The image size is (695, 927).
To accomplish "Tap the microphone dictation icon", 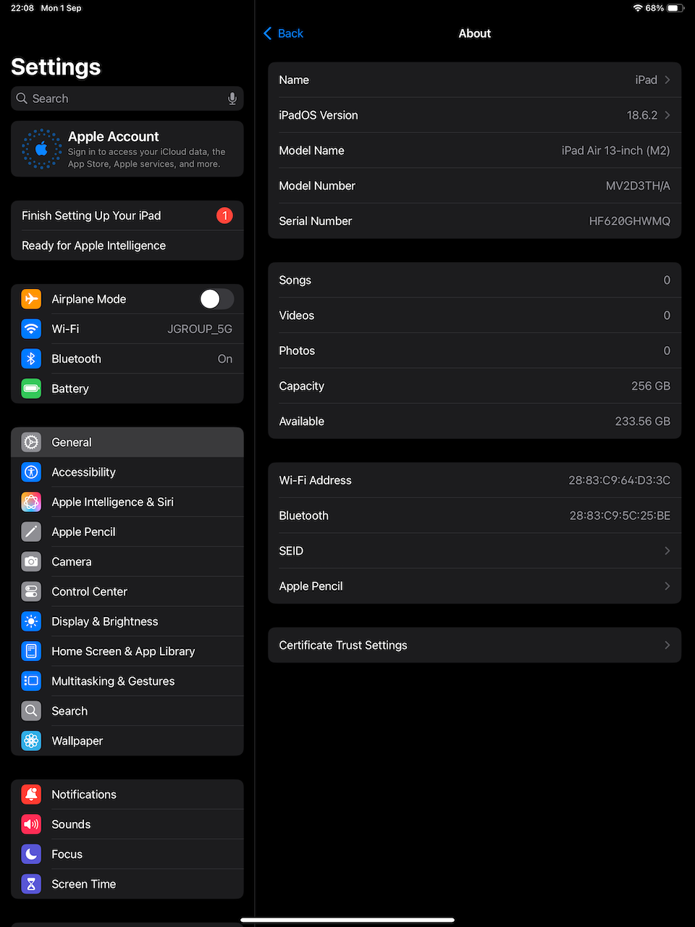I will [232, 98].
